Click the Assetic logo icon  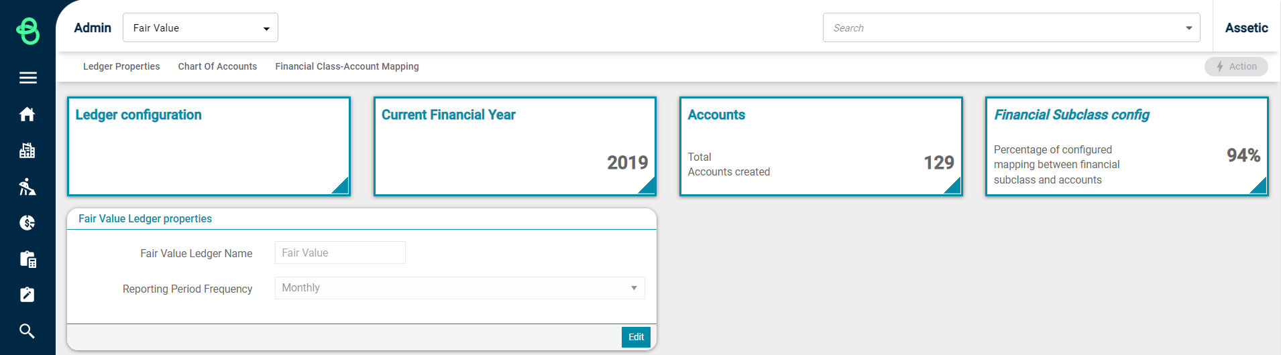pyautogui.click(x=27, y=31)
